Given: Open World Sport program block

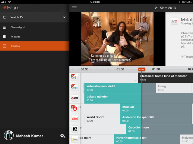Looking at the screenshot, I should (x=102, y=119).
